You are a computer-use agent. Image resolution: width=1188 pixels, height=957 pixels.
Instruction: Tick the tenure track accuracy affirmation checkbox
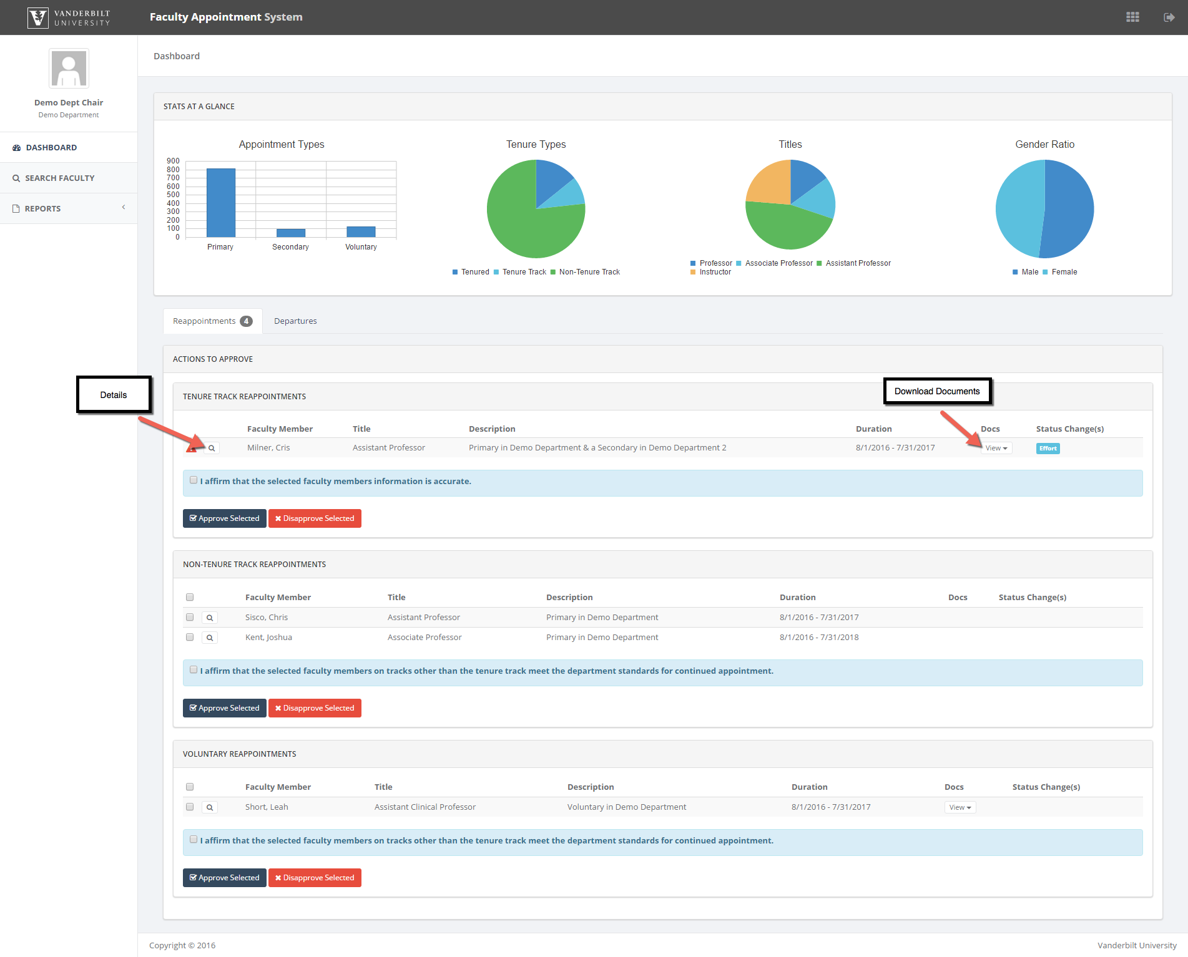tap(194, 480)
